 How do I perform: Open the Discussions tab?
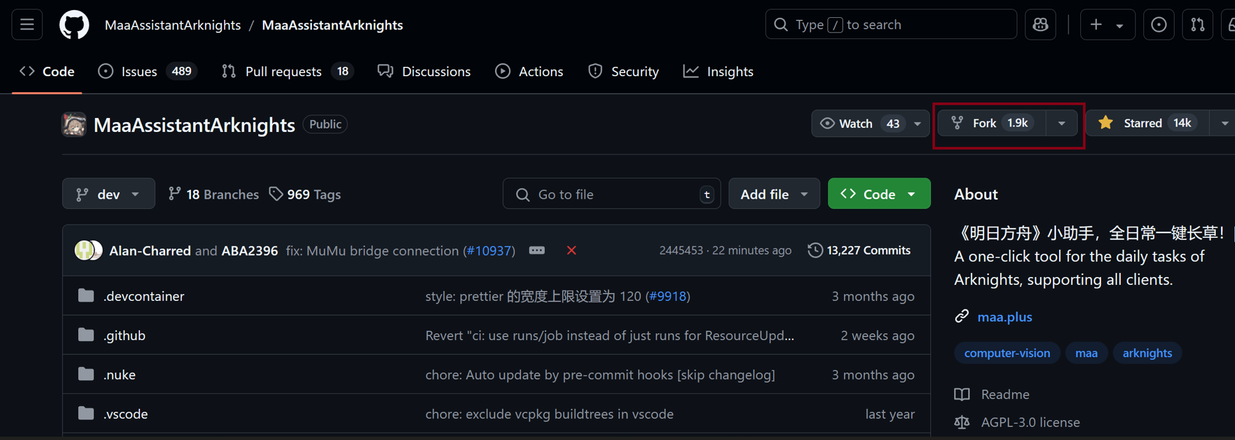424,72
